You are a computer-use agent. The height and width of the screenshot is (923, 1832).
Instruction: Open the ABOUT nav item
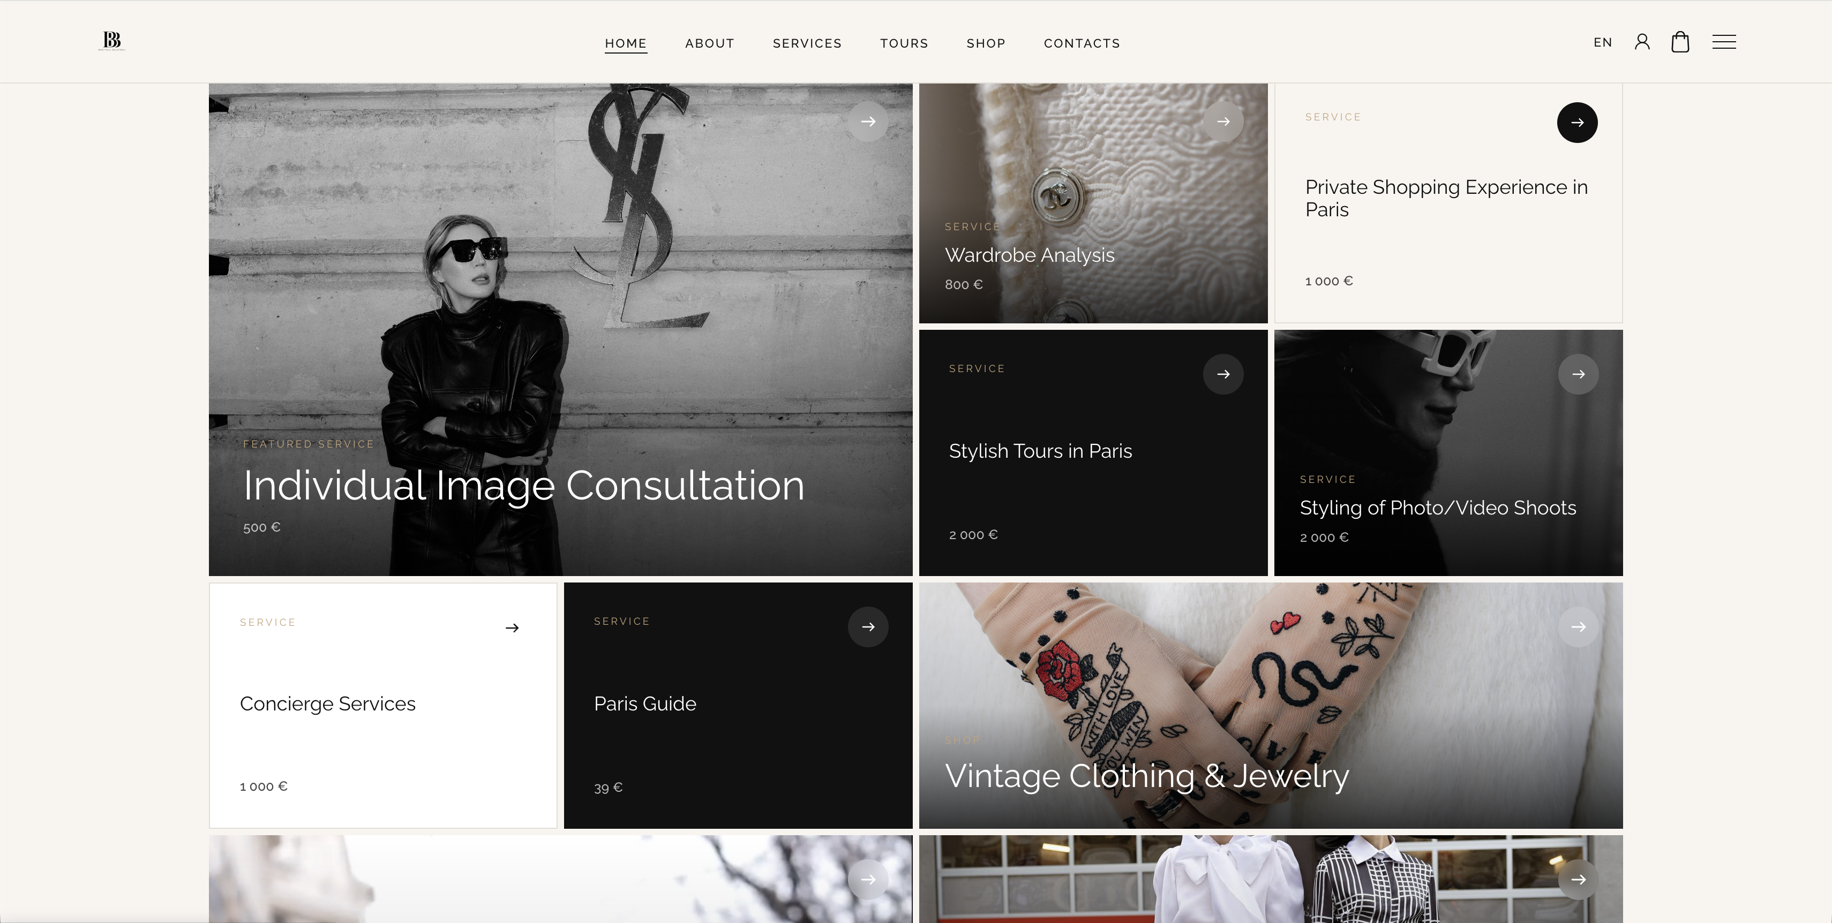(x=710, y=43)
